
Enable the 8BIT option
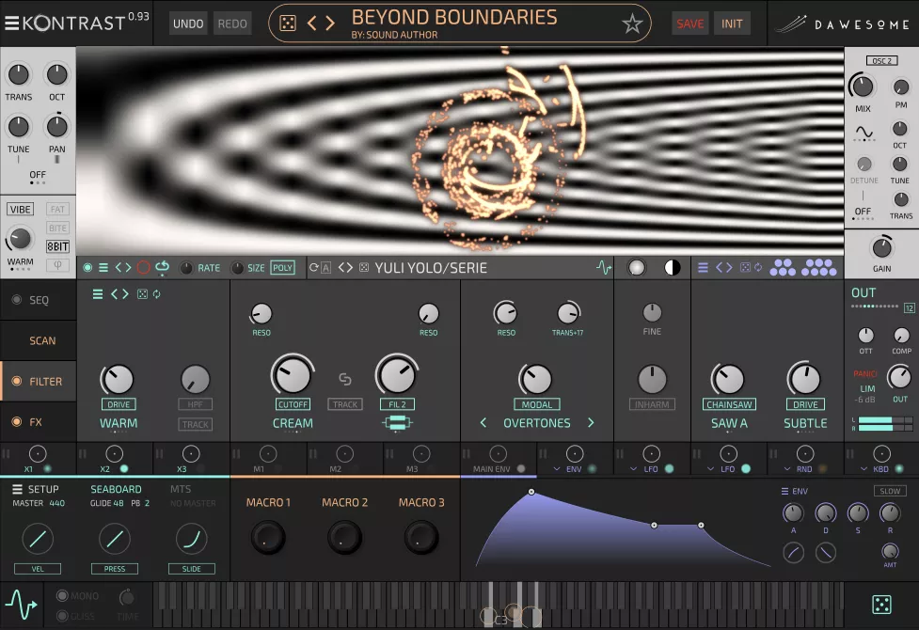tap(57, 246)
